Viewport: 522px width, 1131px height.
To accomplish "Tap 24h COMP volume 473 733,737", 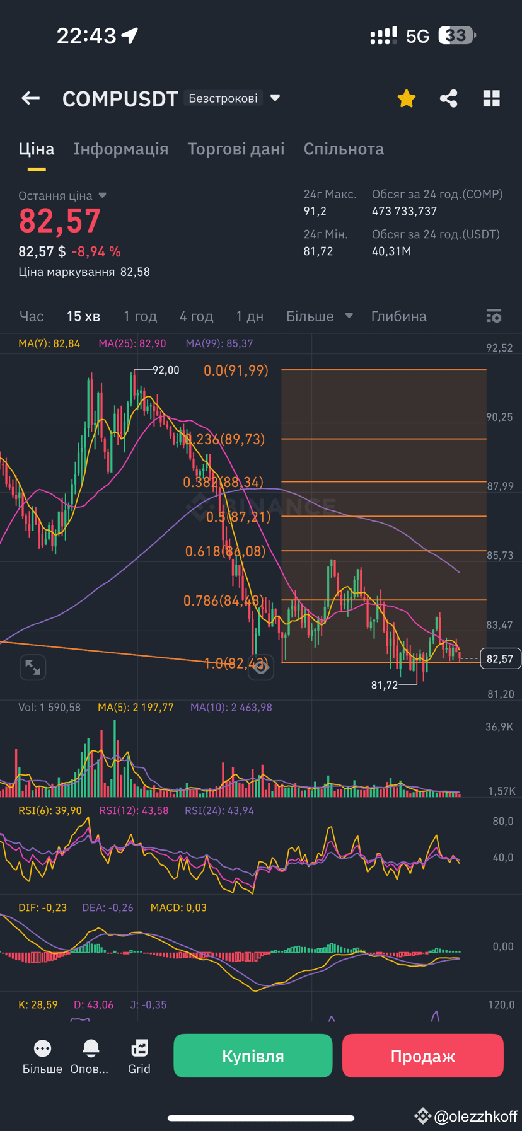I will coord(404,211).
